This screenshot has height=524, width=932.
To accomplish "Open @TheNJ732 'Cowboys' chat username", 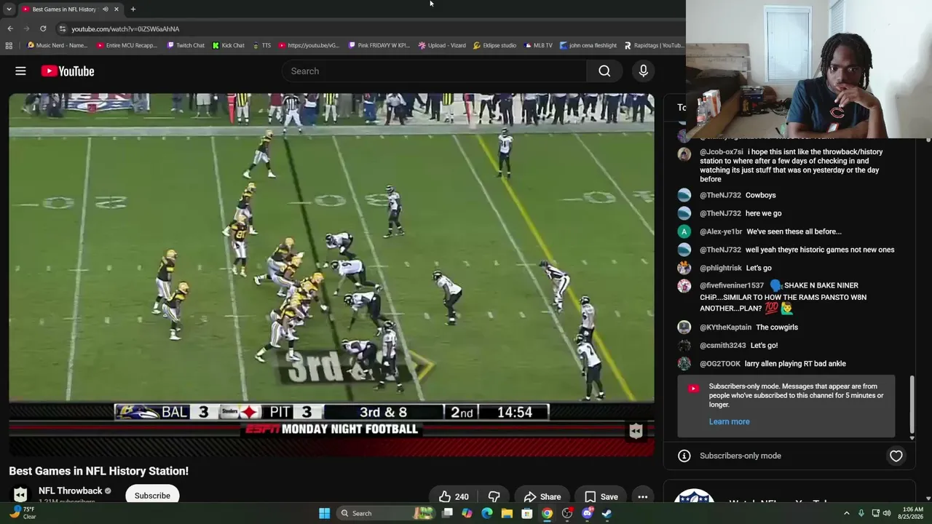I will [x=720, y=195].
